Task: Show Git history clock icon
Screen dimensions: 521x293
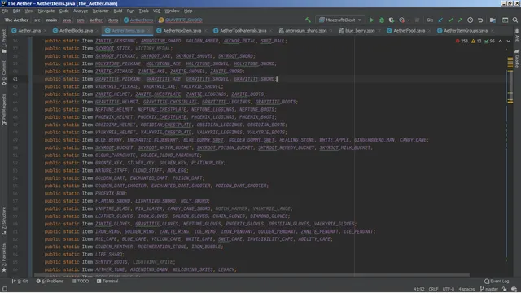Action: [x=471, y=20]
